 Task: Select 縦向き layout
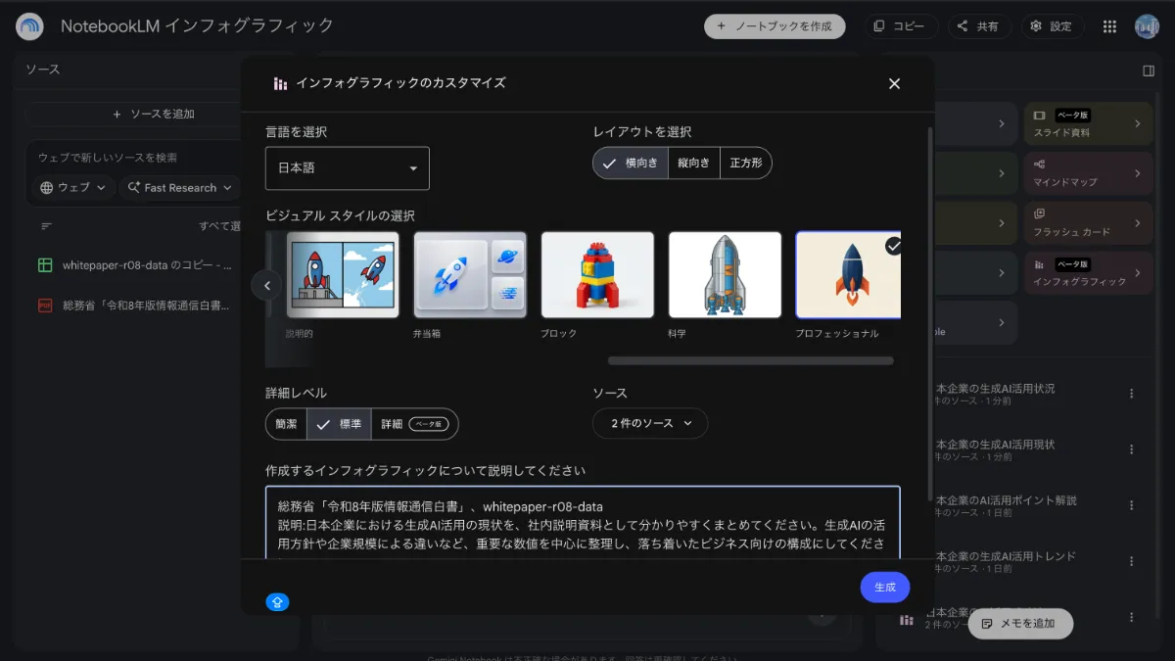tap(694, 163)
